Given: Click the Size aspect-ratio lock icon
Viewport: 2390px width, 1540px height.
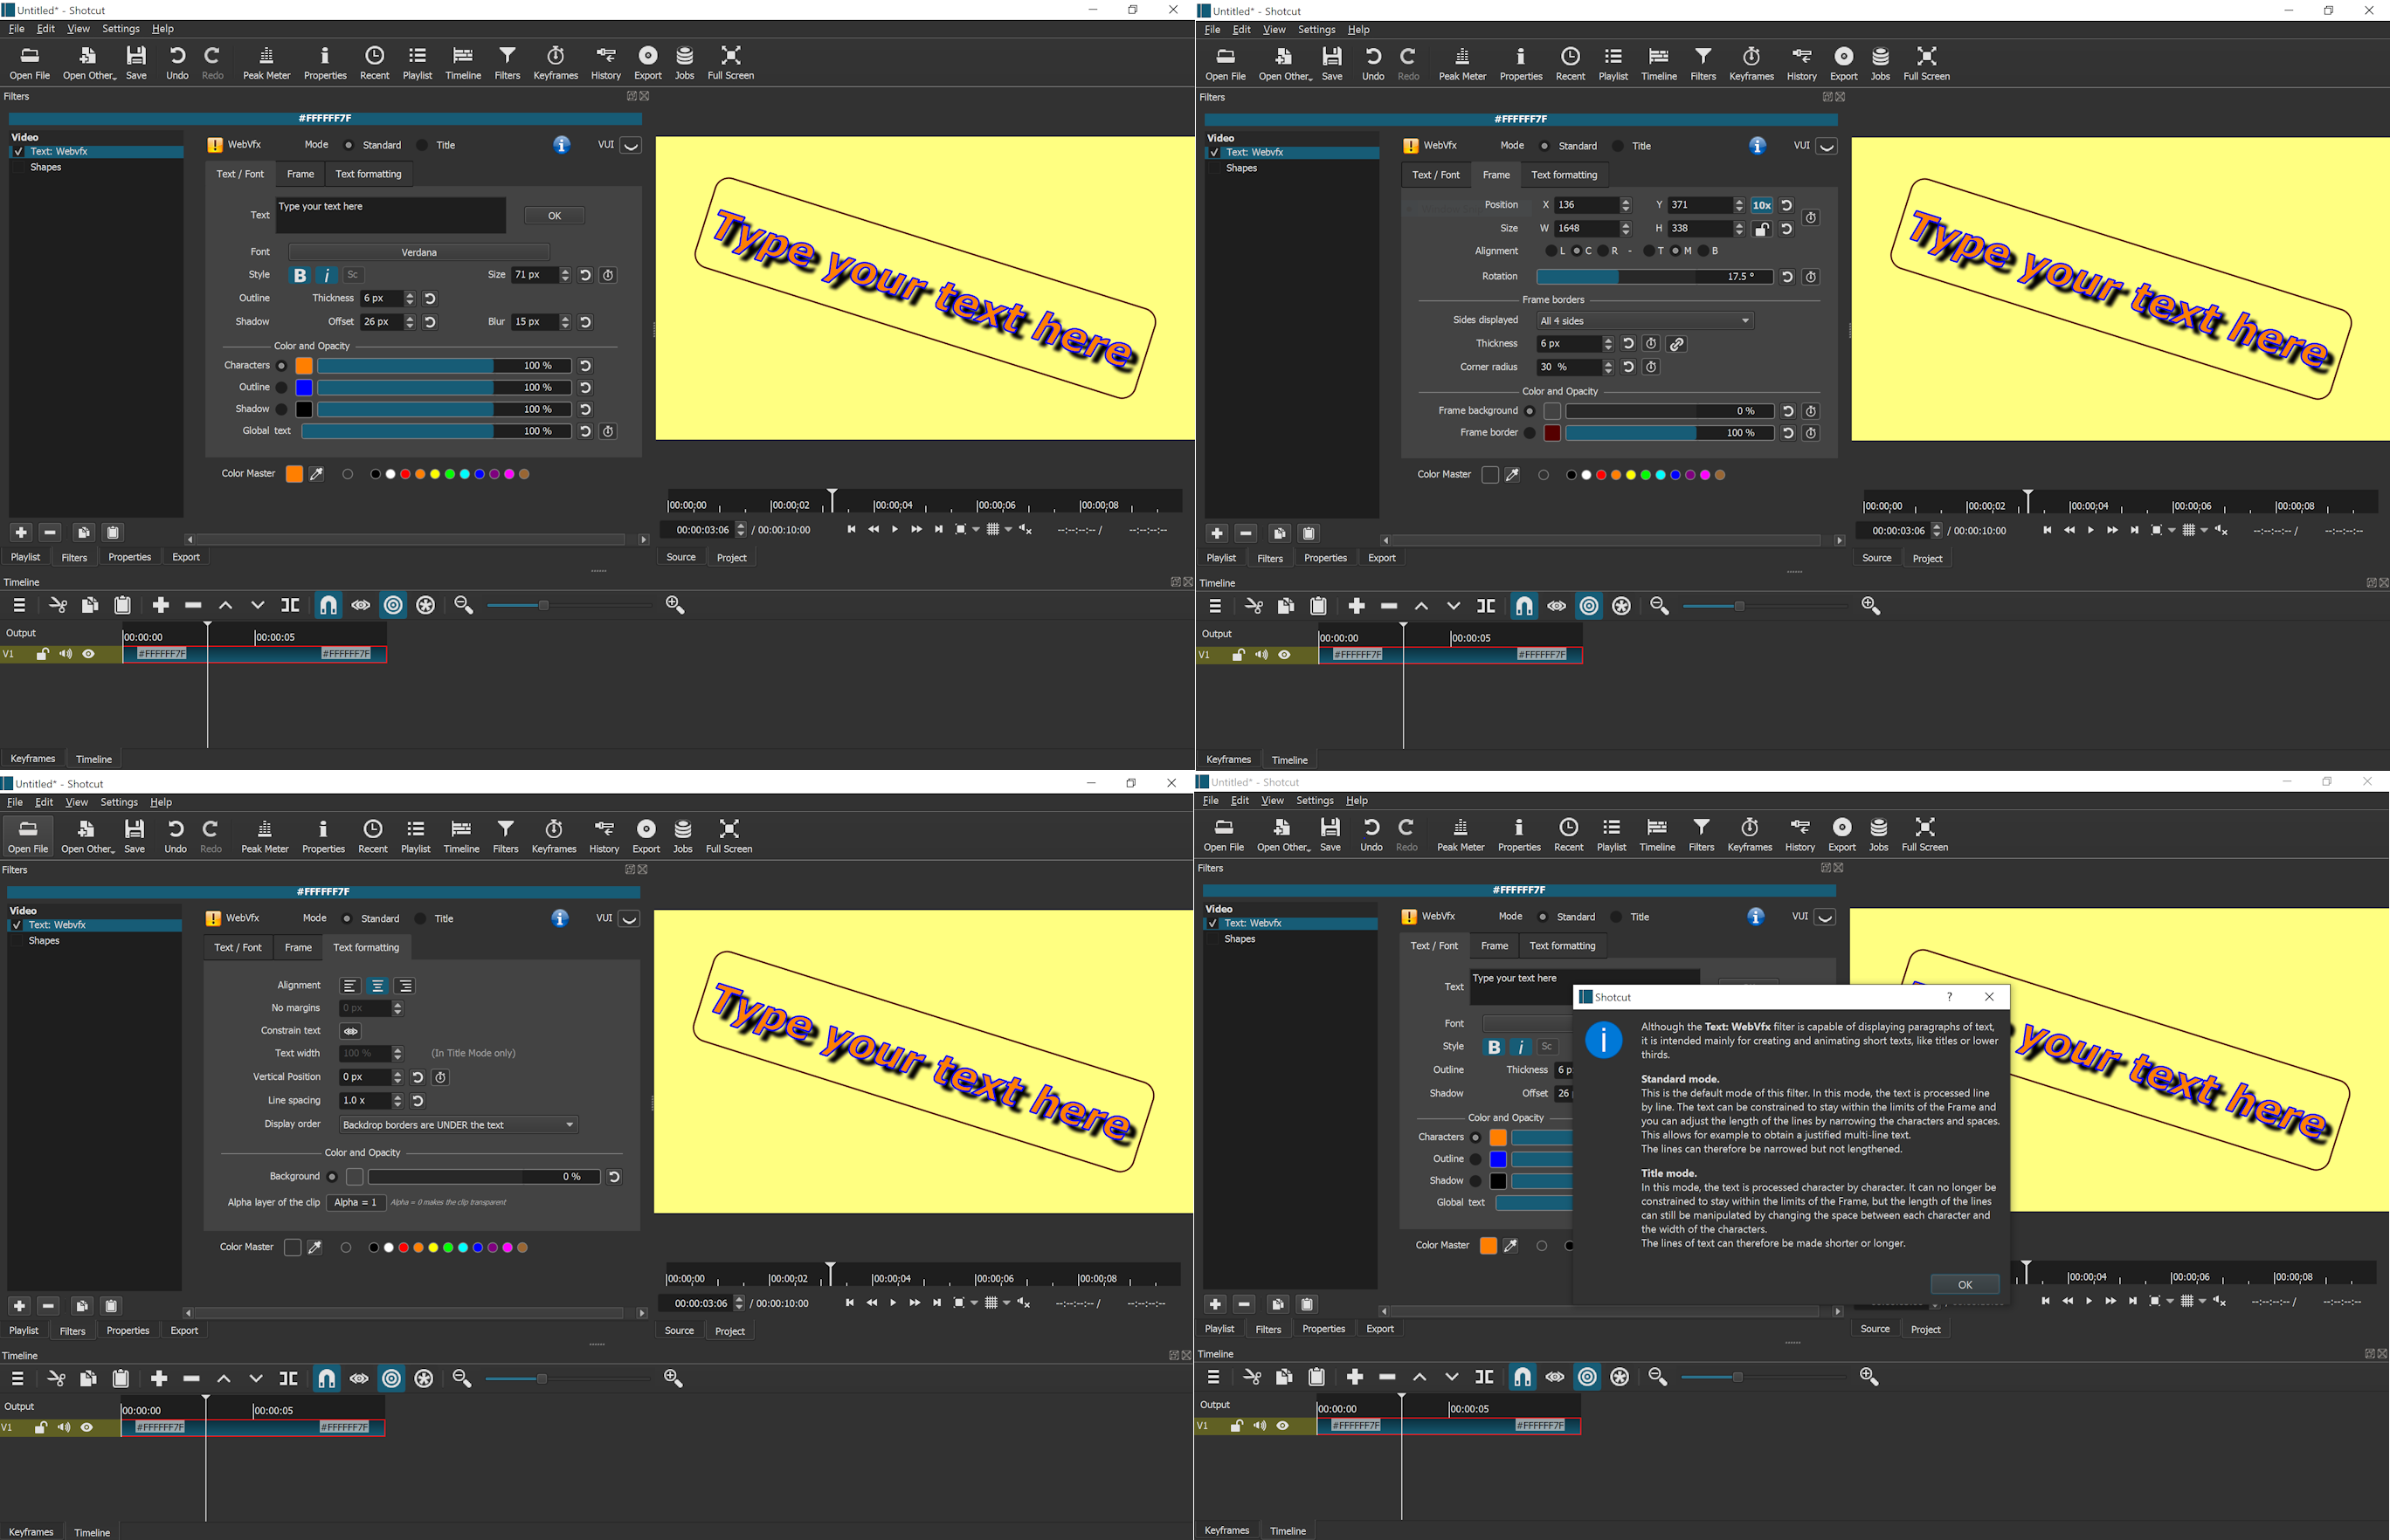Looking at the screenshot, I should 1762,229.
